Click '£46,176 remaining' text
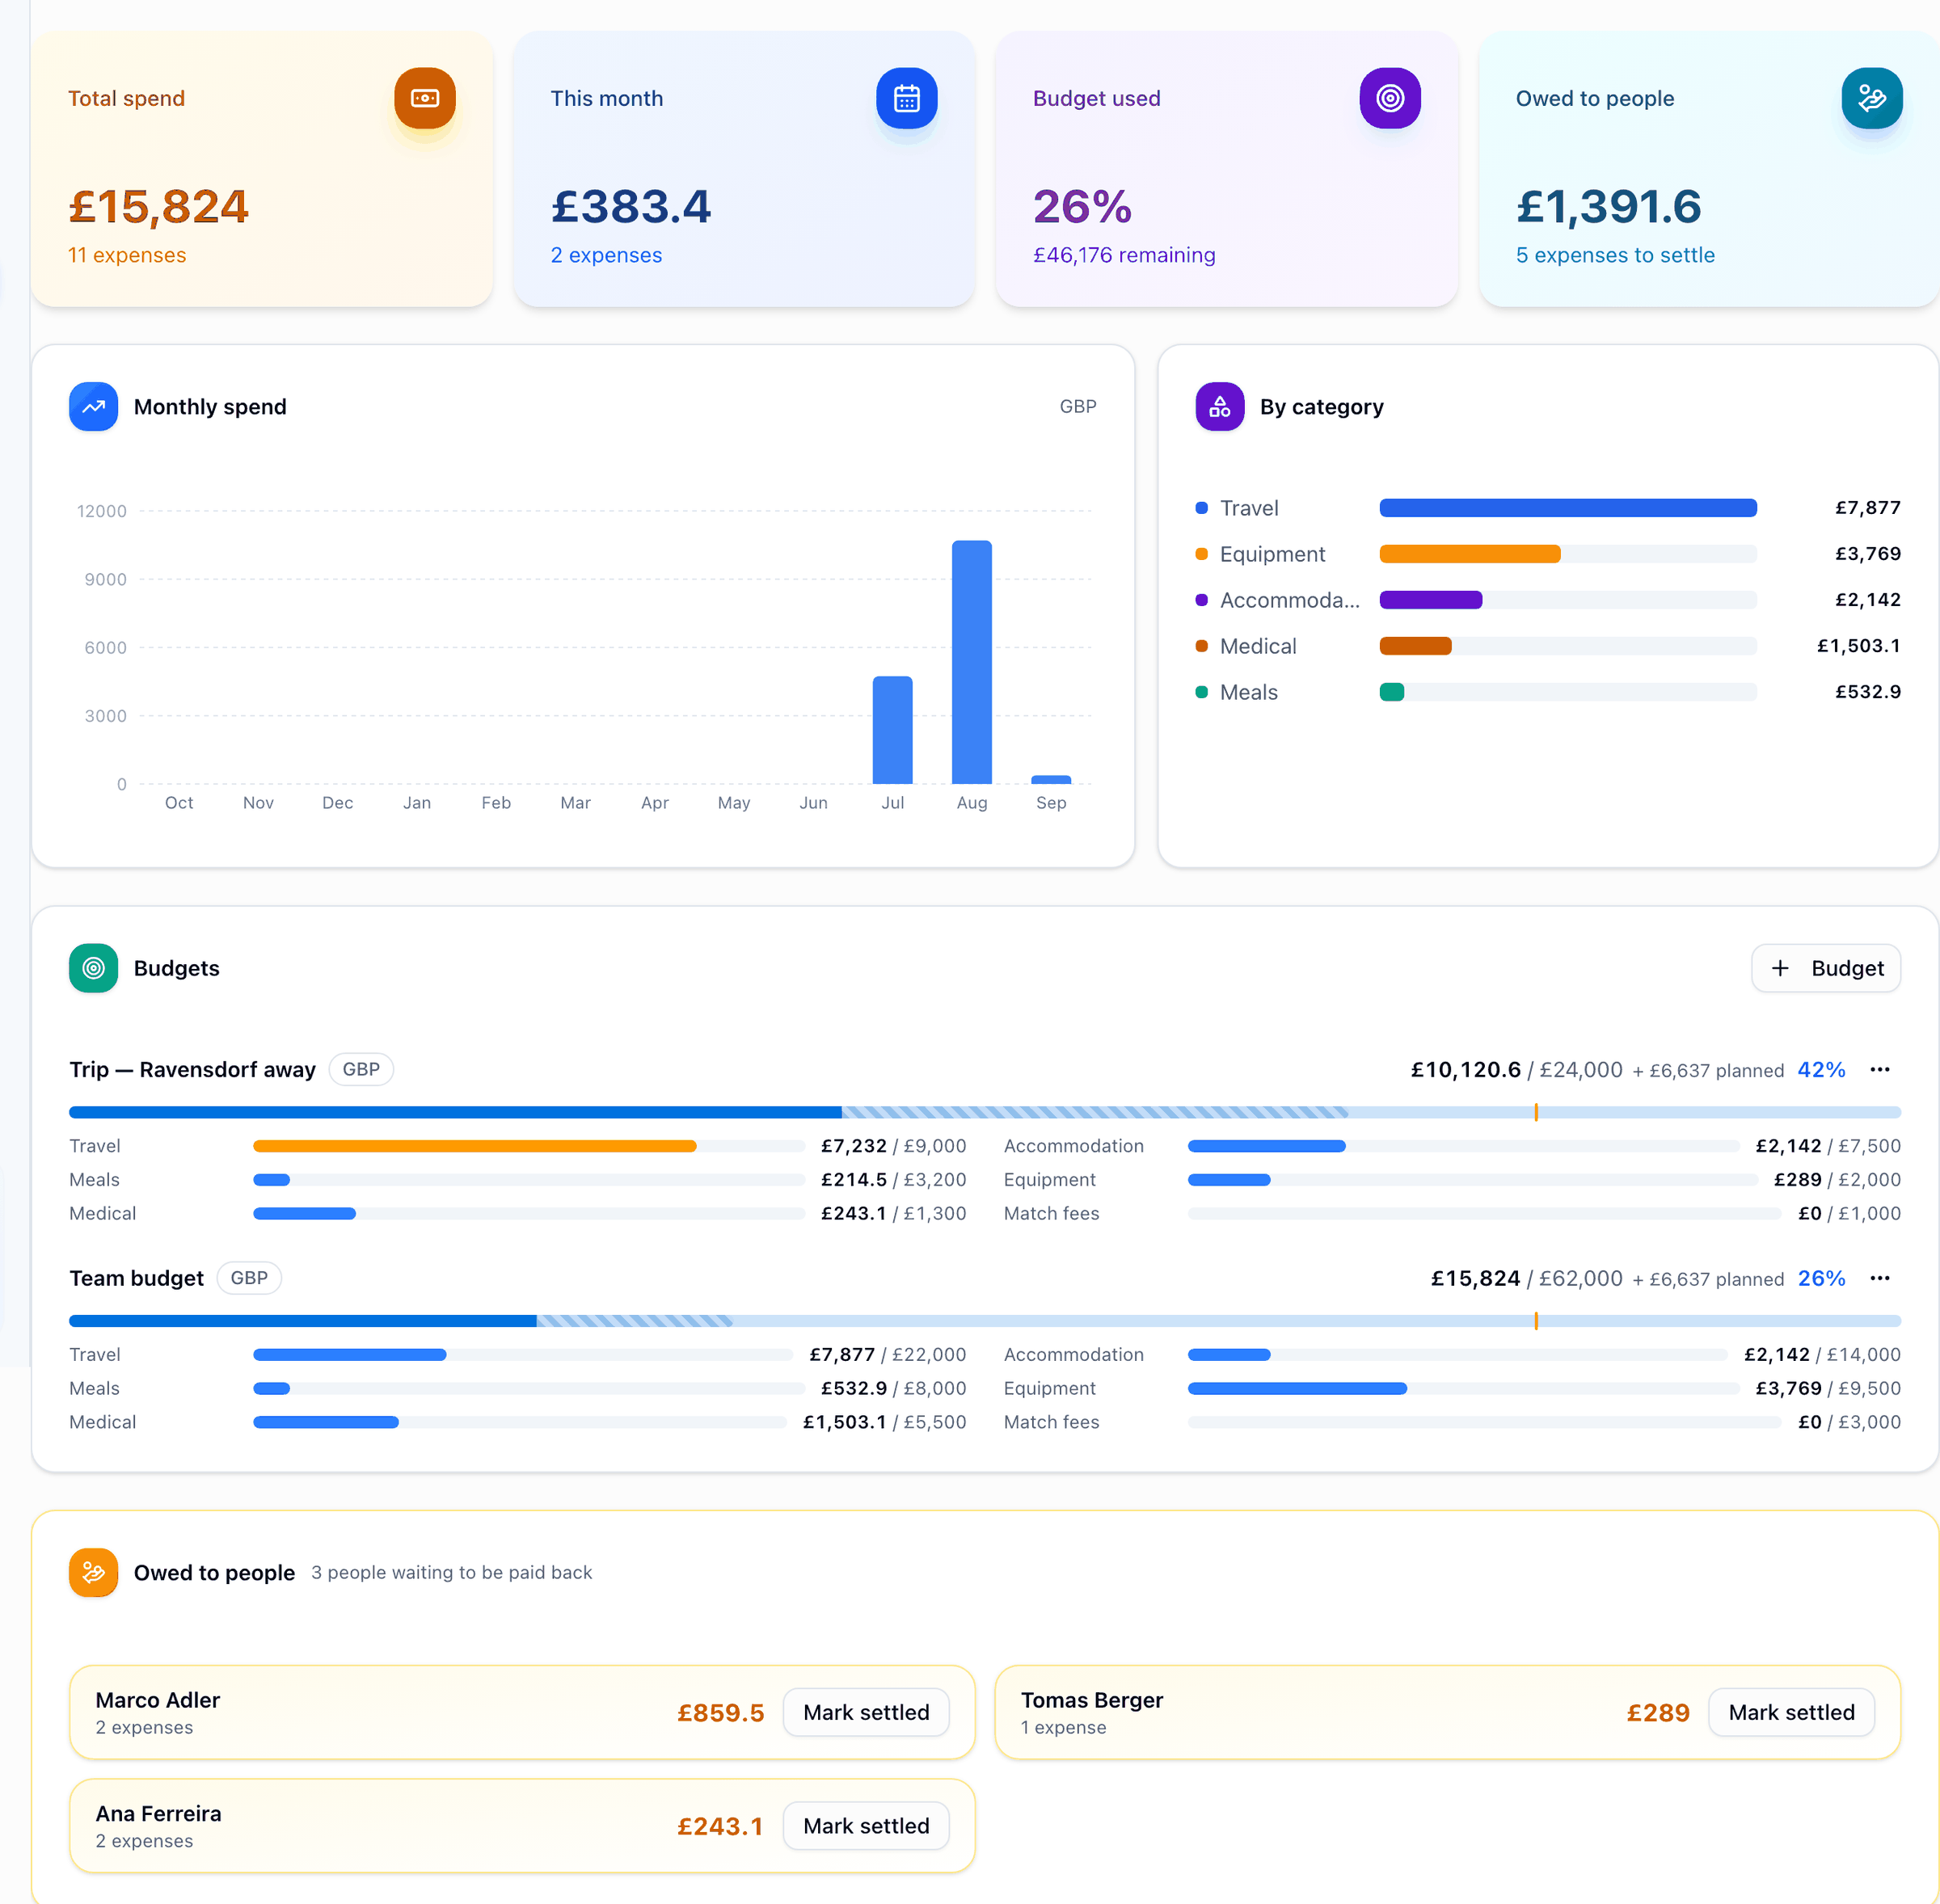This screenshot has width=1940, height=1904. [1124, 255]
